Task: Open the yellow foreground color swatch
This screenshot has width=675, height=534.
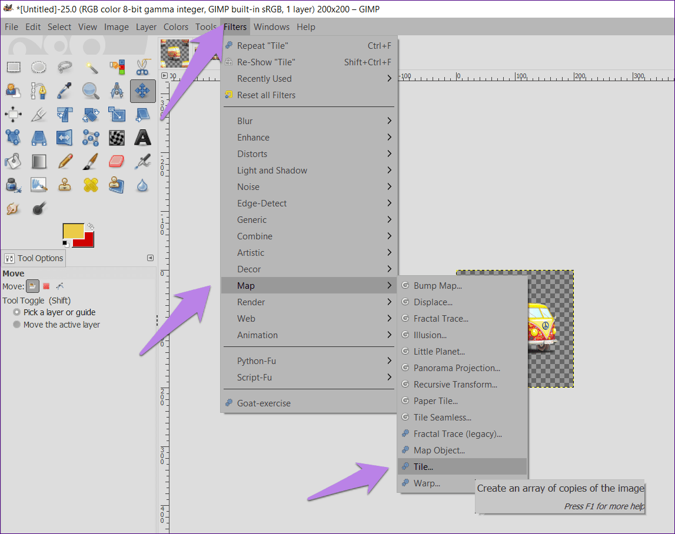Action: (x=73, y=231)
